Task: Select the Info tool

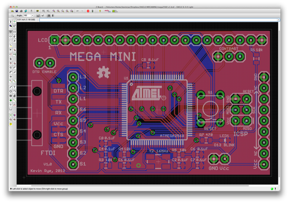Action: [11, 21]
